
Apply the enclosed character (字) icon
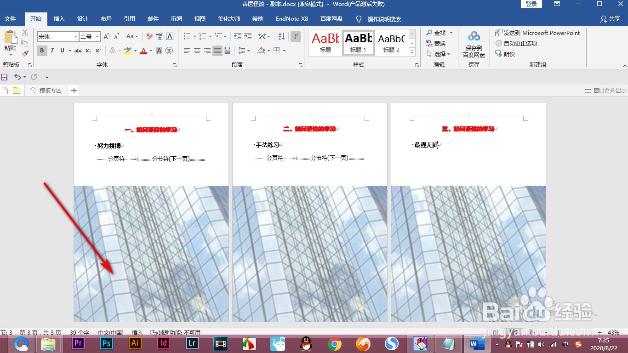[x=169, y=51]
